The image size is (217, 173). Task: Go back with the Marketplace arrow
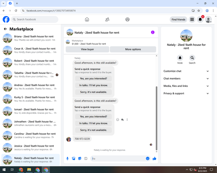[5, 29]
